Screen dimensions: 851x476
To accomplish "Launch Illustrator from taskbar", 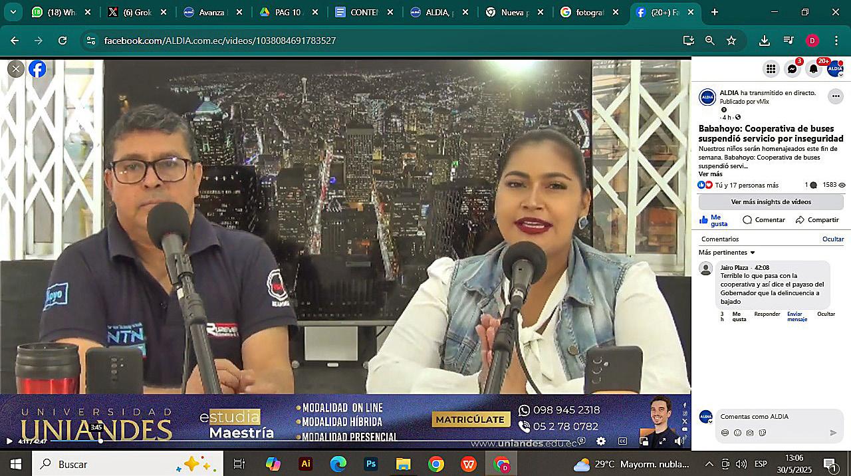I will click(x=306, y=464).
